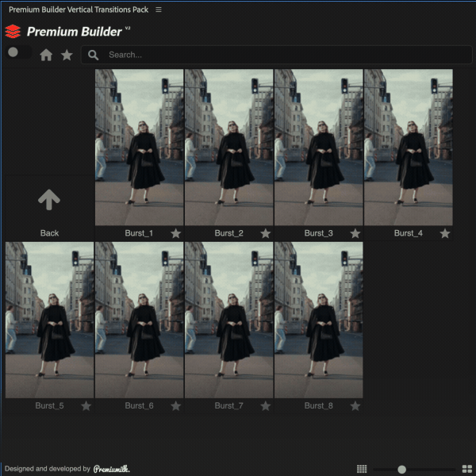Image resolution: width=476 pixels, height=476 pixels.
Task: Open the panel hamburger menu
Action: pyautogui.click(x=159, y=10)
